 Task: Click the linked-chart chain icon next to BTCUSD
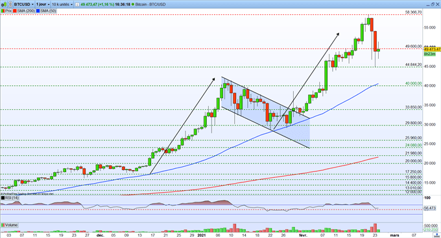click(x=10, y=5)
